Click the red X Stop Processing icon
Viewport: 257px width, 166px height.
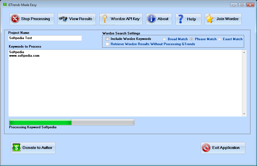(15, 19)
